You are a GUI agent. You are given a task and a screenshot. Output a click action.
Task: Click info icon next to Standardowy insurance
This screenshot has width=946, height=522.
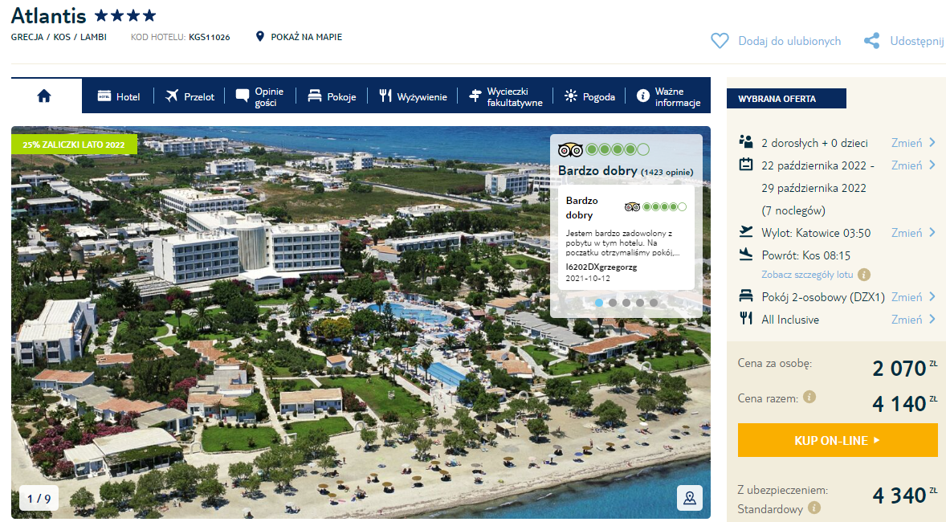(814, 508)
